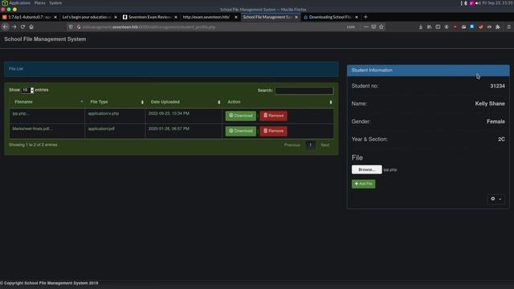Click the gear settings icon in Student Information
Viewport: 514px width, 289px height.
492,198
